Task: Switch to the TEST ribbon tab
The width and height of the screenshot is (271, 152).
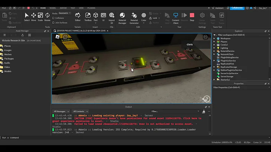Action: (x=73, y=8)
